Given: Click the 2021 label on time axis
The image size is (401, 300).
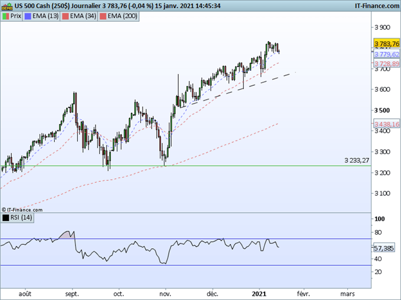Looking at the screenshot, I should tap(259, 294).
